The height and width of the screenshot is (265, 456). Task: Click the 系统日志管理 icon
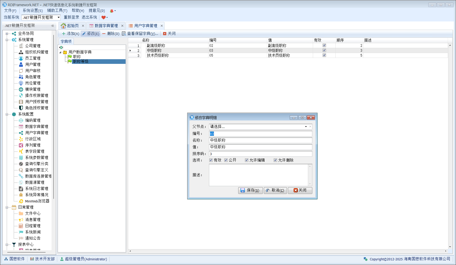pos(21,188)
